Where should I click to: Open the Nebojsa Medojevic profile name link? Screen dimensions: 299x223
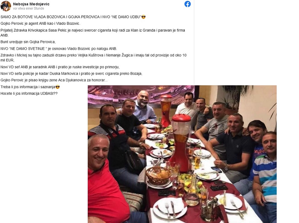[31, 4]
